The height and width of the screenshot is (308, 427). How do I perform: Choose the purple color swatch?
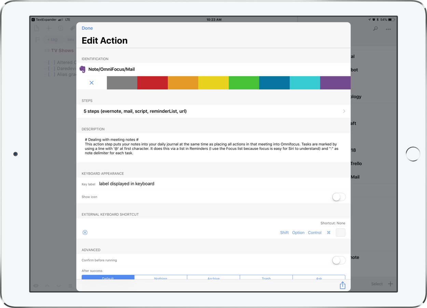point(335,83)
